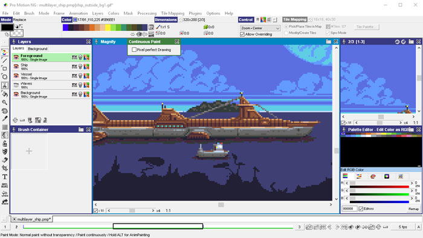Adjust the blue B color slider
Screen dimensions: 423x238
tap(379, 198)
